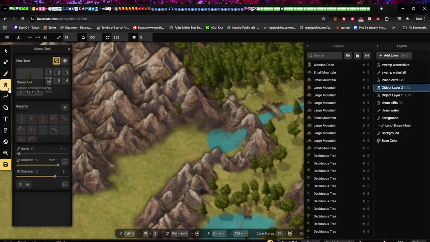Click top toolbar opacity field showing 100
This screenshot has width=430, height=242.
(95, 37)
